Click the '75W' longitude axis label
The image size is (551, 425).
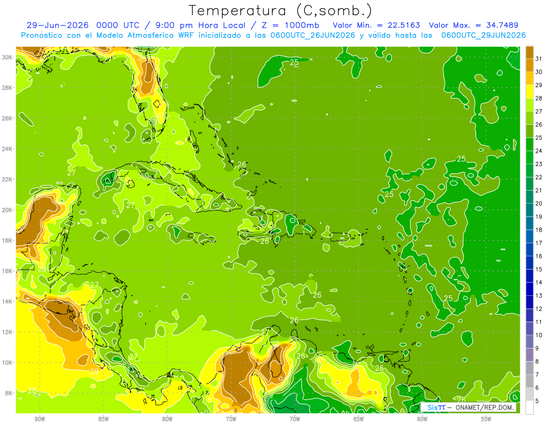point(231,419)
